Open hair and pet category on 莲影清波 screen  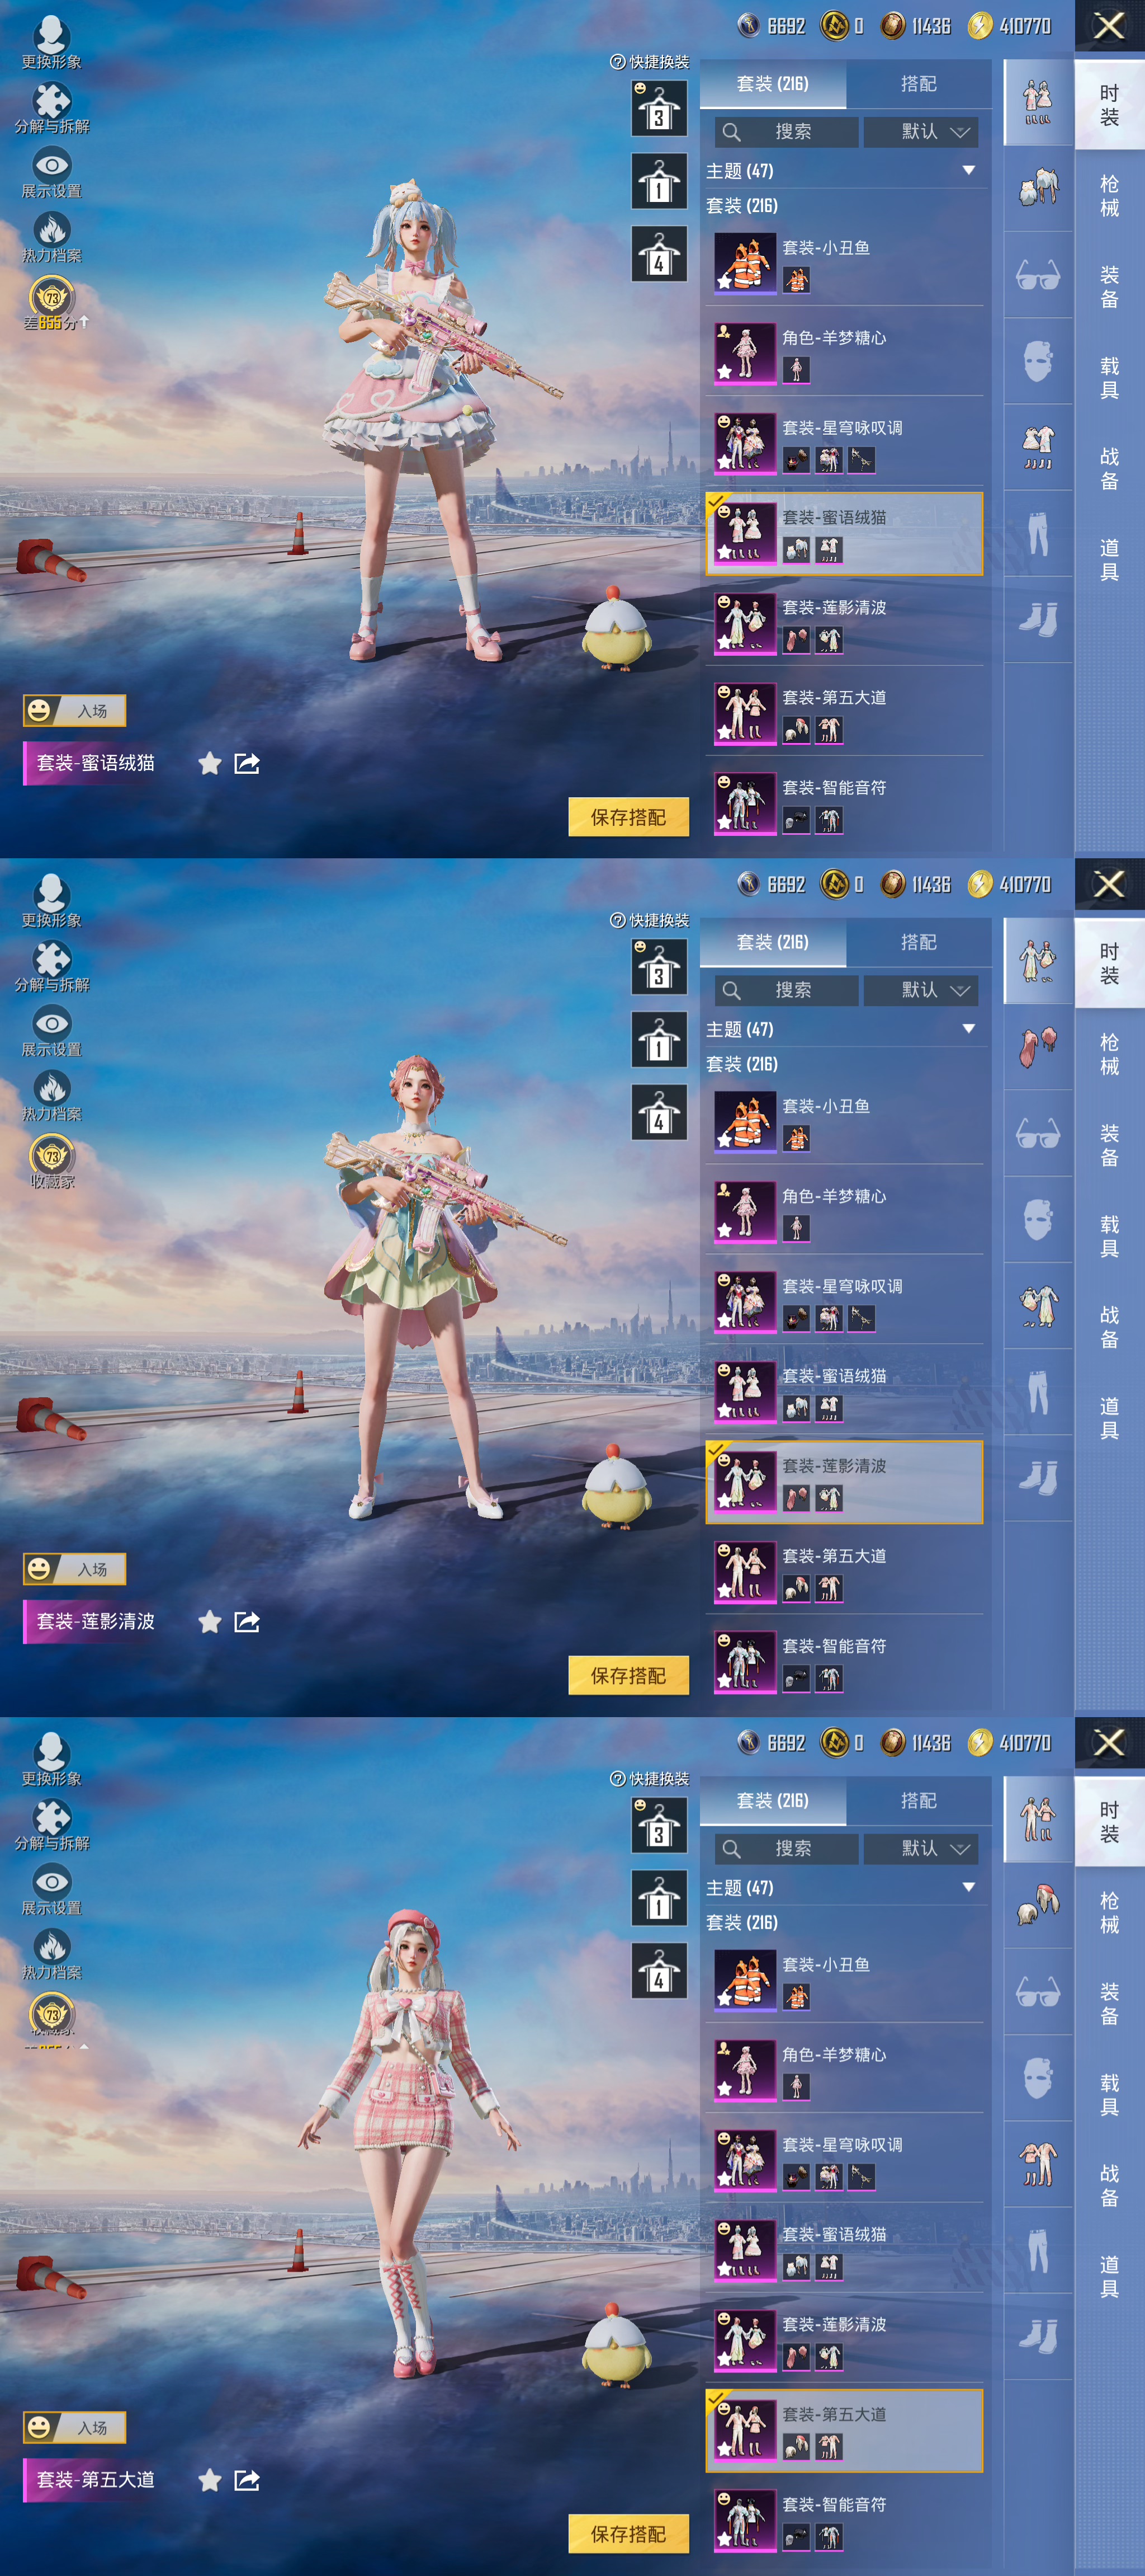tap(1038, 1047)
